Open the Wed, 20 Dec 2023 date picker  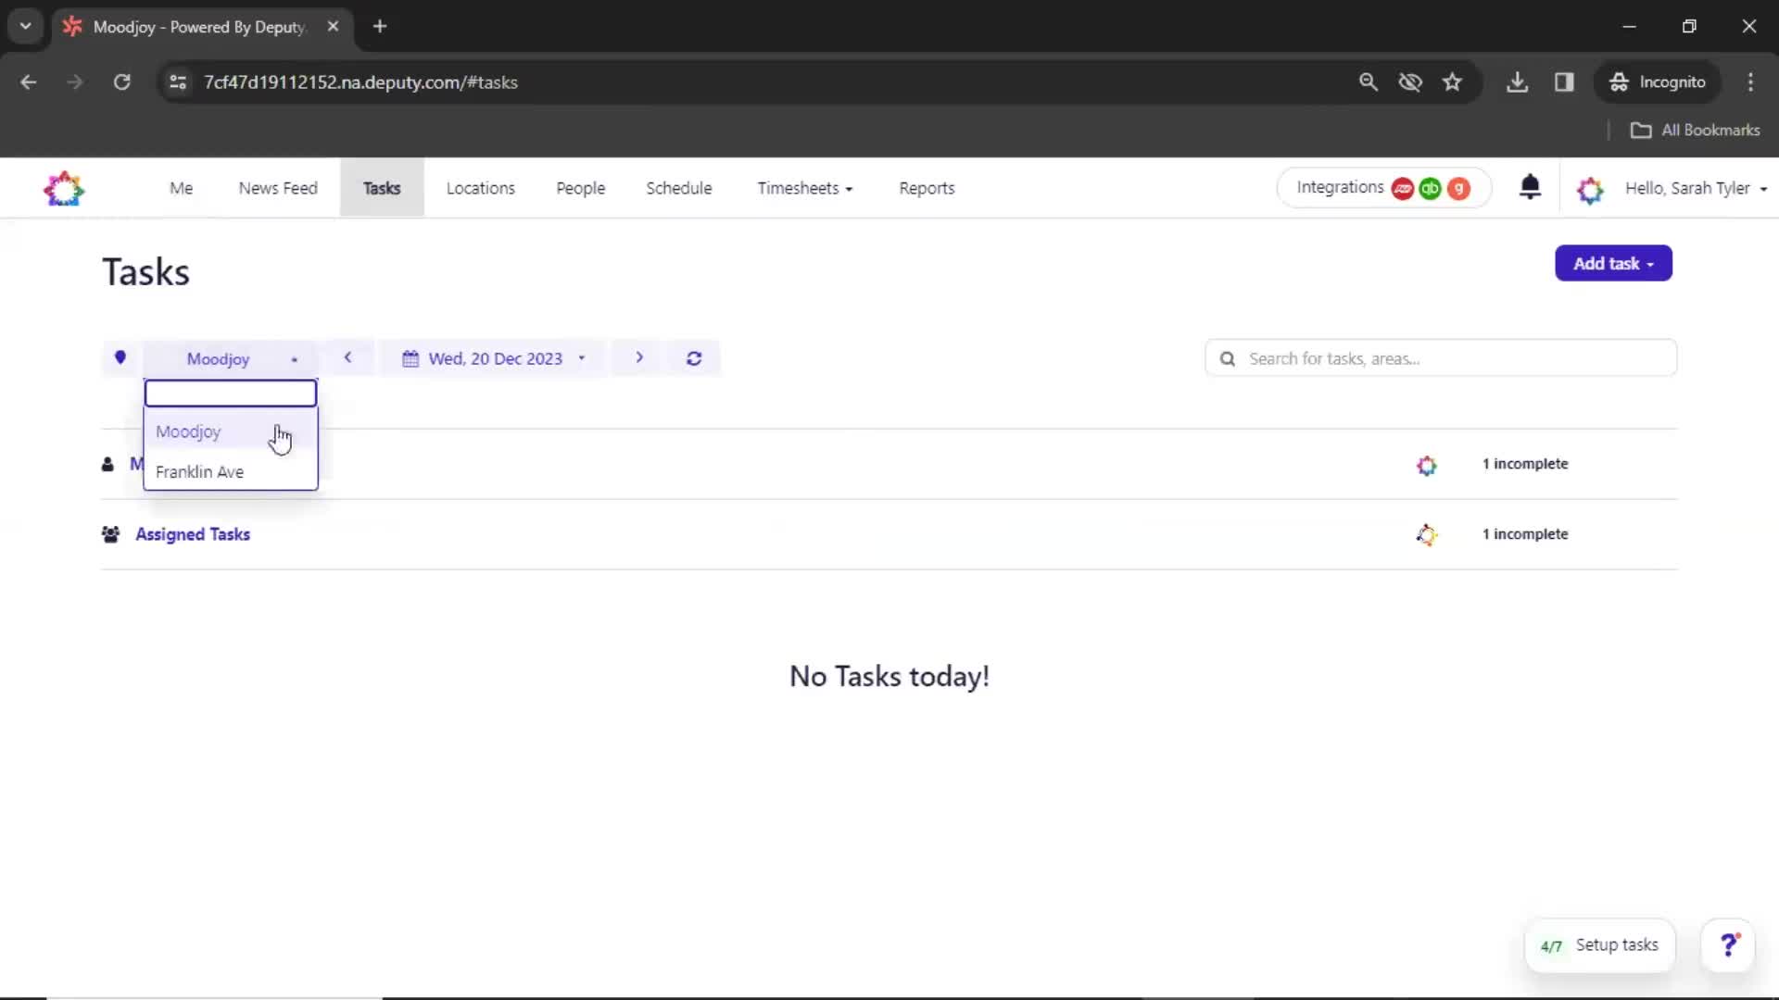[x=493, y=358]
